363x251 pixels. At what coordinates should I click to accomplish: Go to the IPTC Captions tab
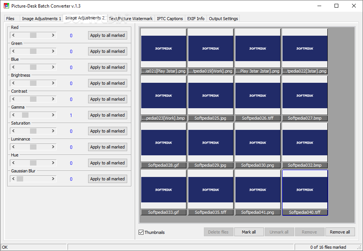point(170,19)
